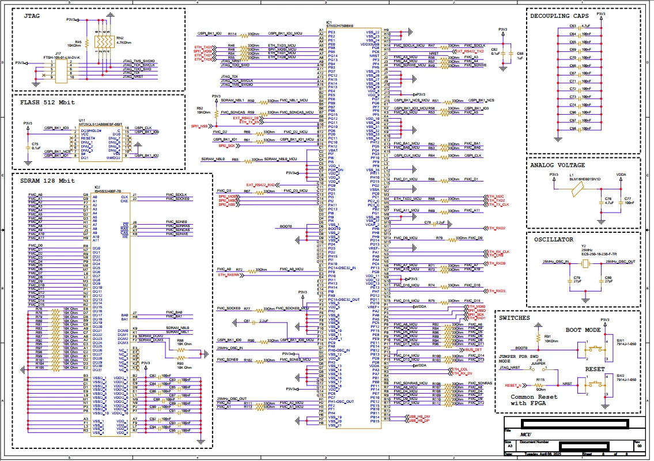Select the VBUS_DET port
This screenshot has height=461, width=654.
471,350
